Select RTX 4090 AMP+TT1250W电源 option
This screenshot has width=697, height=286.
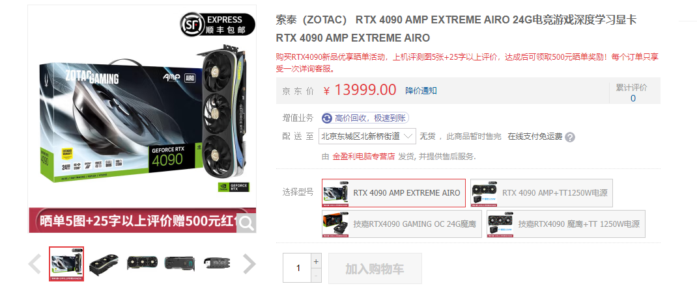tap(541, 193)
